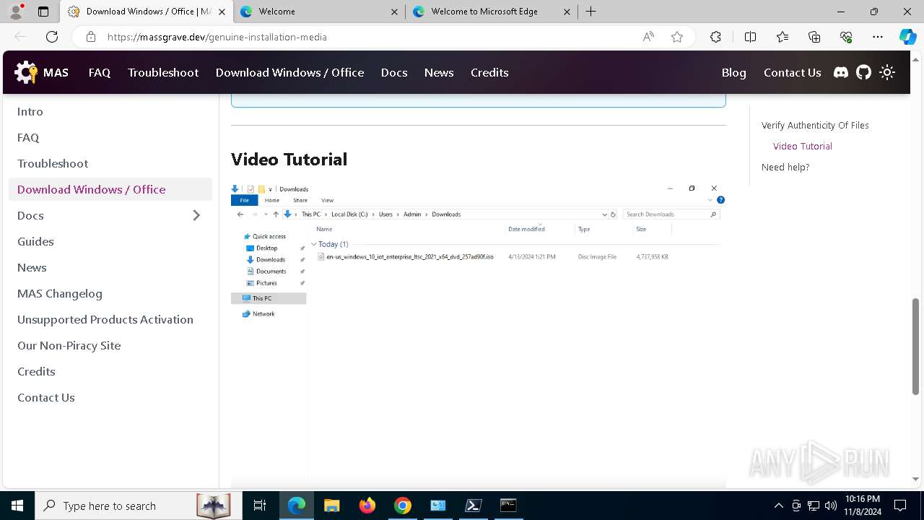Open Task View on the taskbar
Image resolution: width=924 pixels, height=520 pixels.
260,506
